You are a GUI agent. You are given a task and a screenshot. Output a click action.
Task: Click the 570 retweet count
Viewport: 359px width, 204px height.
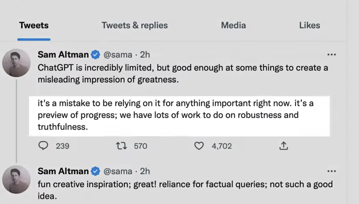[x=140, y=146]
